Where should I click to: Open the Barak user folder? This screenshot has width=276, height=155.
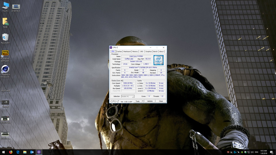5,23
